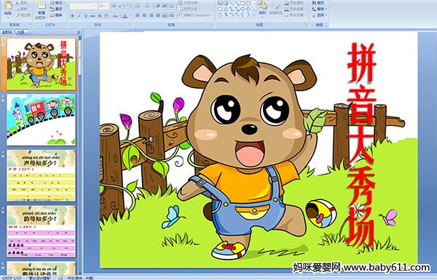This screenshot has width=437, height=280.
Task: Open the Arrange objects tool
Action: (x=261, y=7)
